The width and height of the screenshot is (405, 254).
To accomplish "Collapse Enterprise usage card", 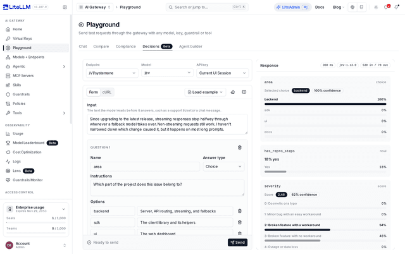I will point(63,209).
